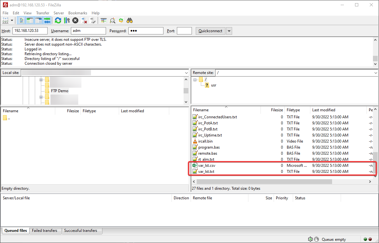Viewport: 379px width, 243px height.
Task: Open the Quickconnect history dropdown
Action: click(229, 31)
